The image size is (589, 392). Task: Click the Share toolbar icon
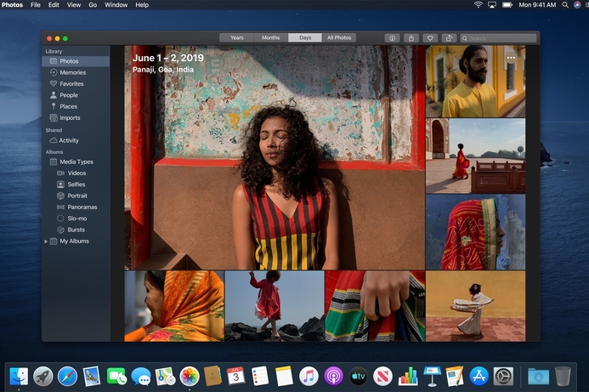[411, 38]
